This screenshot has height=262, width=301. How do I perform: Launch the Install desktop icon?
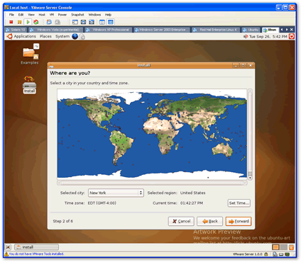pos(30,84)
